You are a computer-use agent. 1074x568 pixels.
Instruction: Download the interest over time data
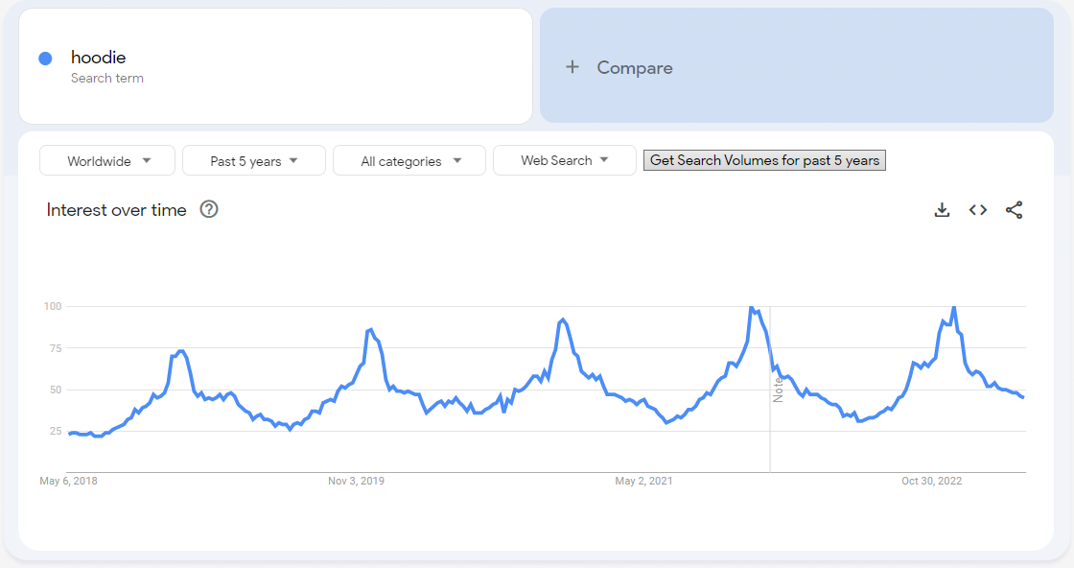tap(942, 210)
